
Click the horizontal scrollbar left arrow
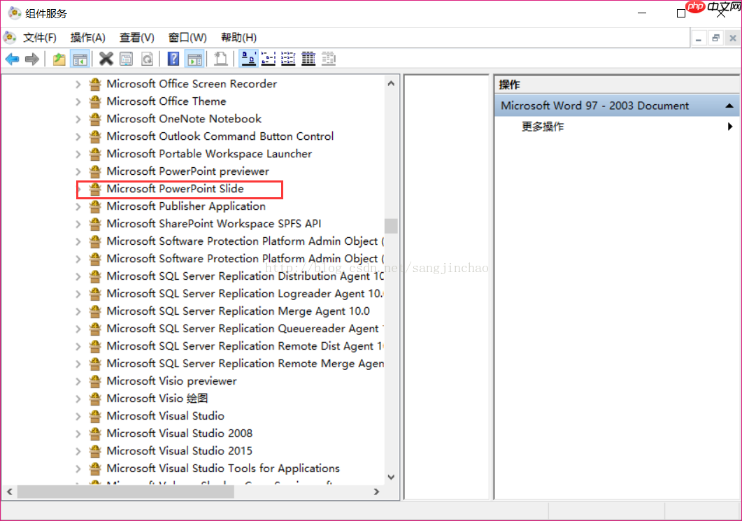click(x=10, y=492)
